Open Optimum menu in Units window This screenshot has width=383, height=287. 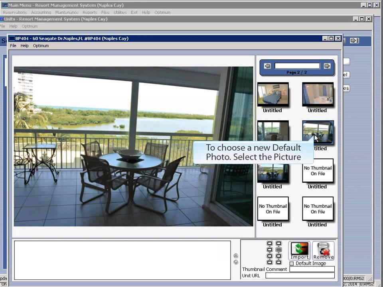pos(30,26)
